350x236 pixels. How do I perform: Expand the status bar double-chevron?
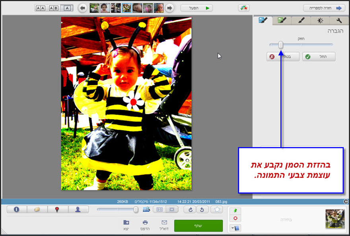[346, 201]
